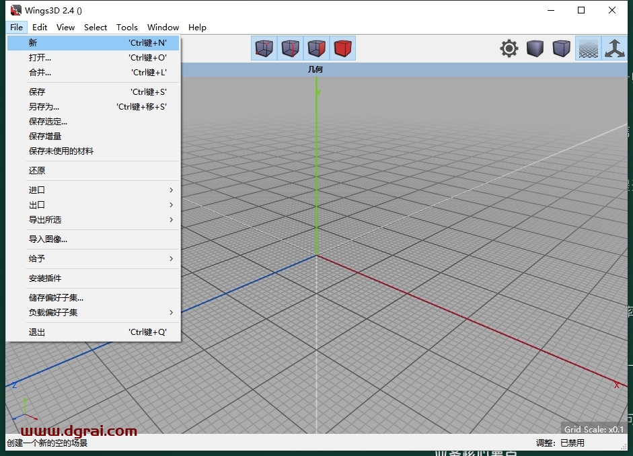Image resolution: width=633 pixels, height=456 pixels.
Task: Maximize the Wings3D window
Action: point(581,11)
